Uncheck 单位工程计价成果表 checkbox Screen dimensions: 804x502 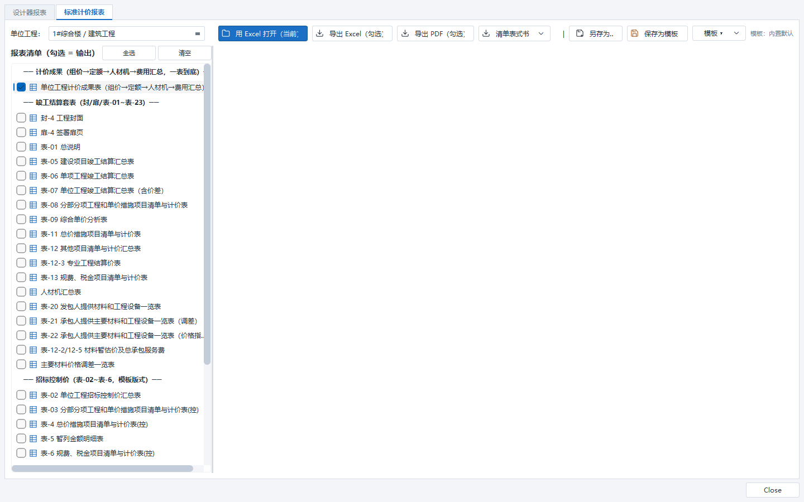21,87
